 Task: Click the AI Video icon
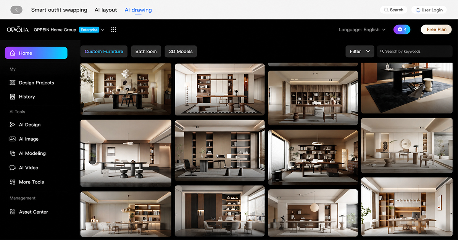[x=13, y=168]
